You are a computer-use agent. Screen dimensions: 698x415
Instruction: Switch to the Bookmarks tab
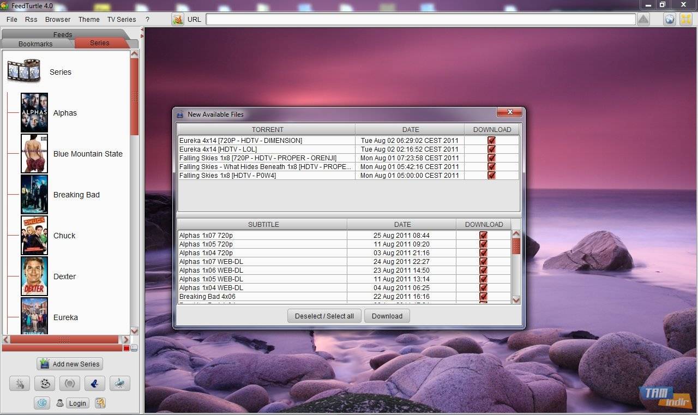tap(35, 44)
